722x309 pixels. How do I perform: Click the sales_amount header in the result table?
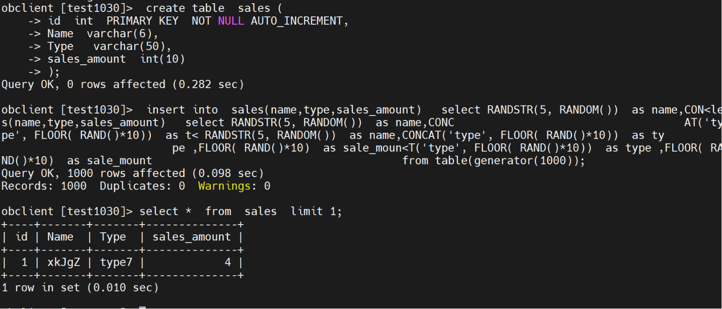(191, 237)
